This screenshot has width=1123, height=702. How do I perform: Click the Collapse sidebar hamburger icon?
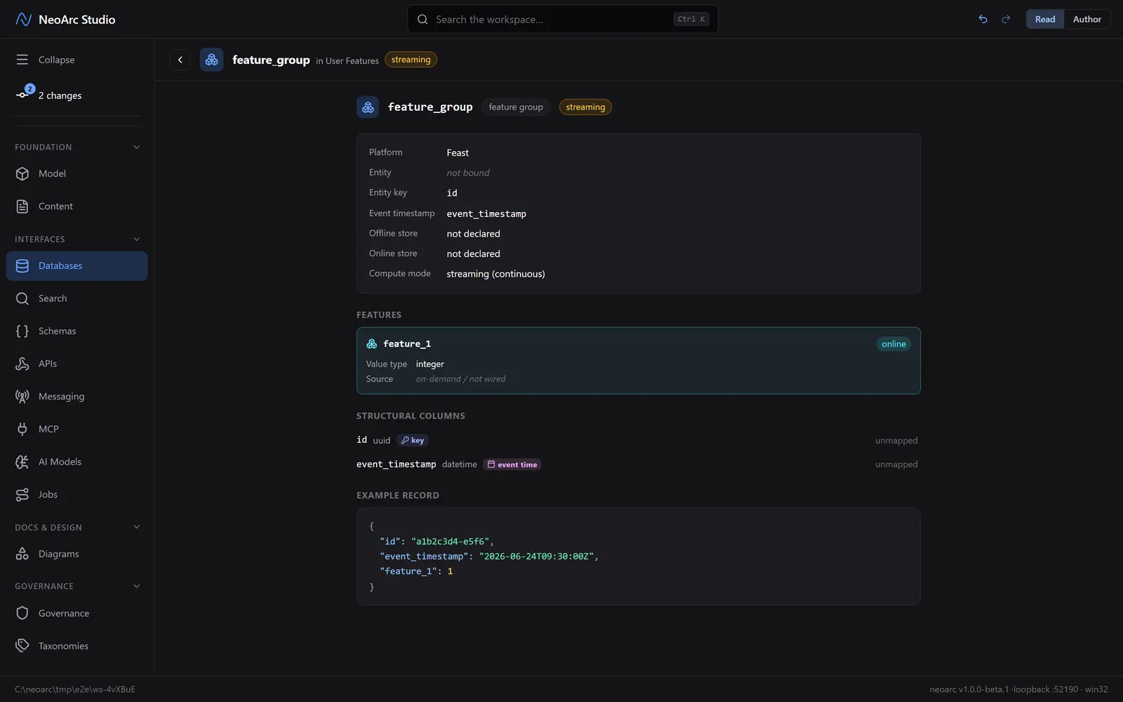[22, 60]
